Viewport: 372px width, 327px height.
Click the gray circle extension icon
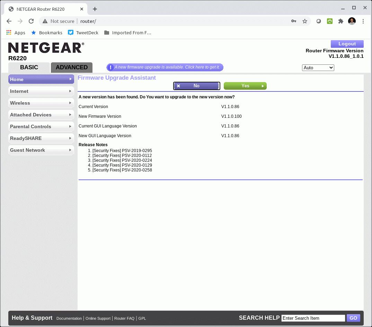[x=319, y=21]
